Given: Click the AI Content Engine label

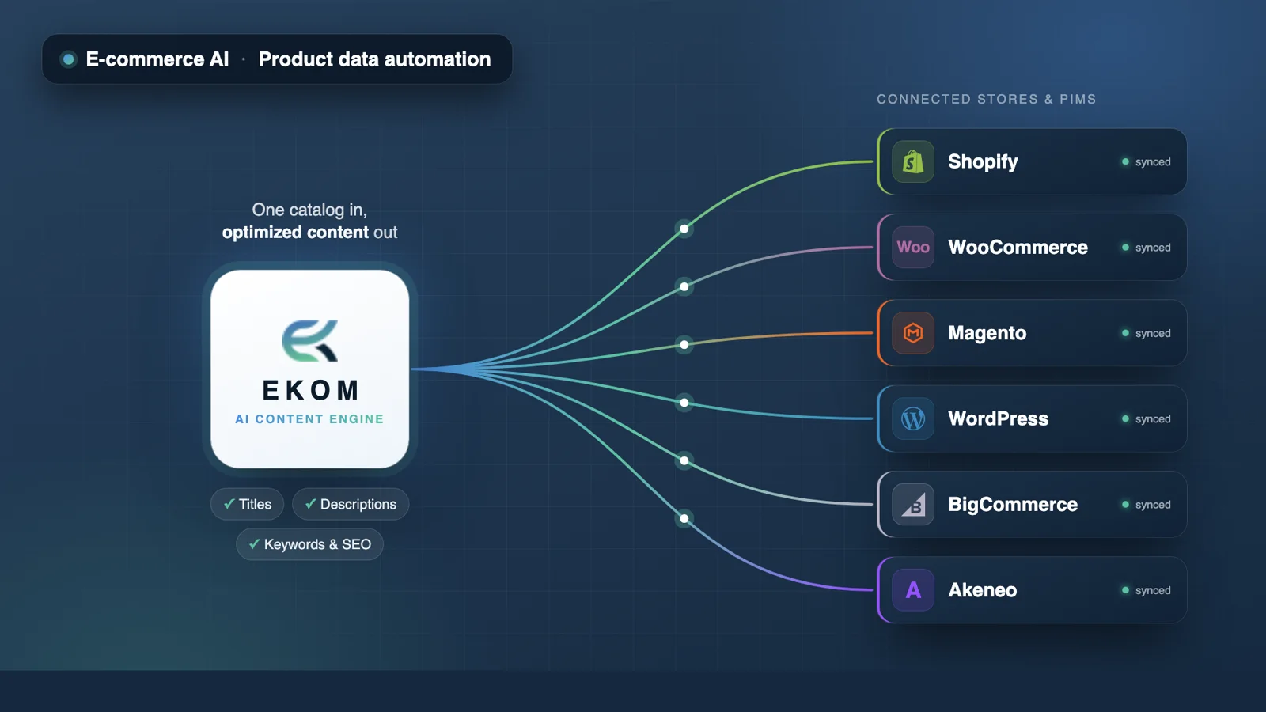Looking at the screenshot, I should click(x=309, y=419).
